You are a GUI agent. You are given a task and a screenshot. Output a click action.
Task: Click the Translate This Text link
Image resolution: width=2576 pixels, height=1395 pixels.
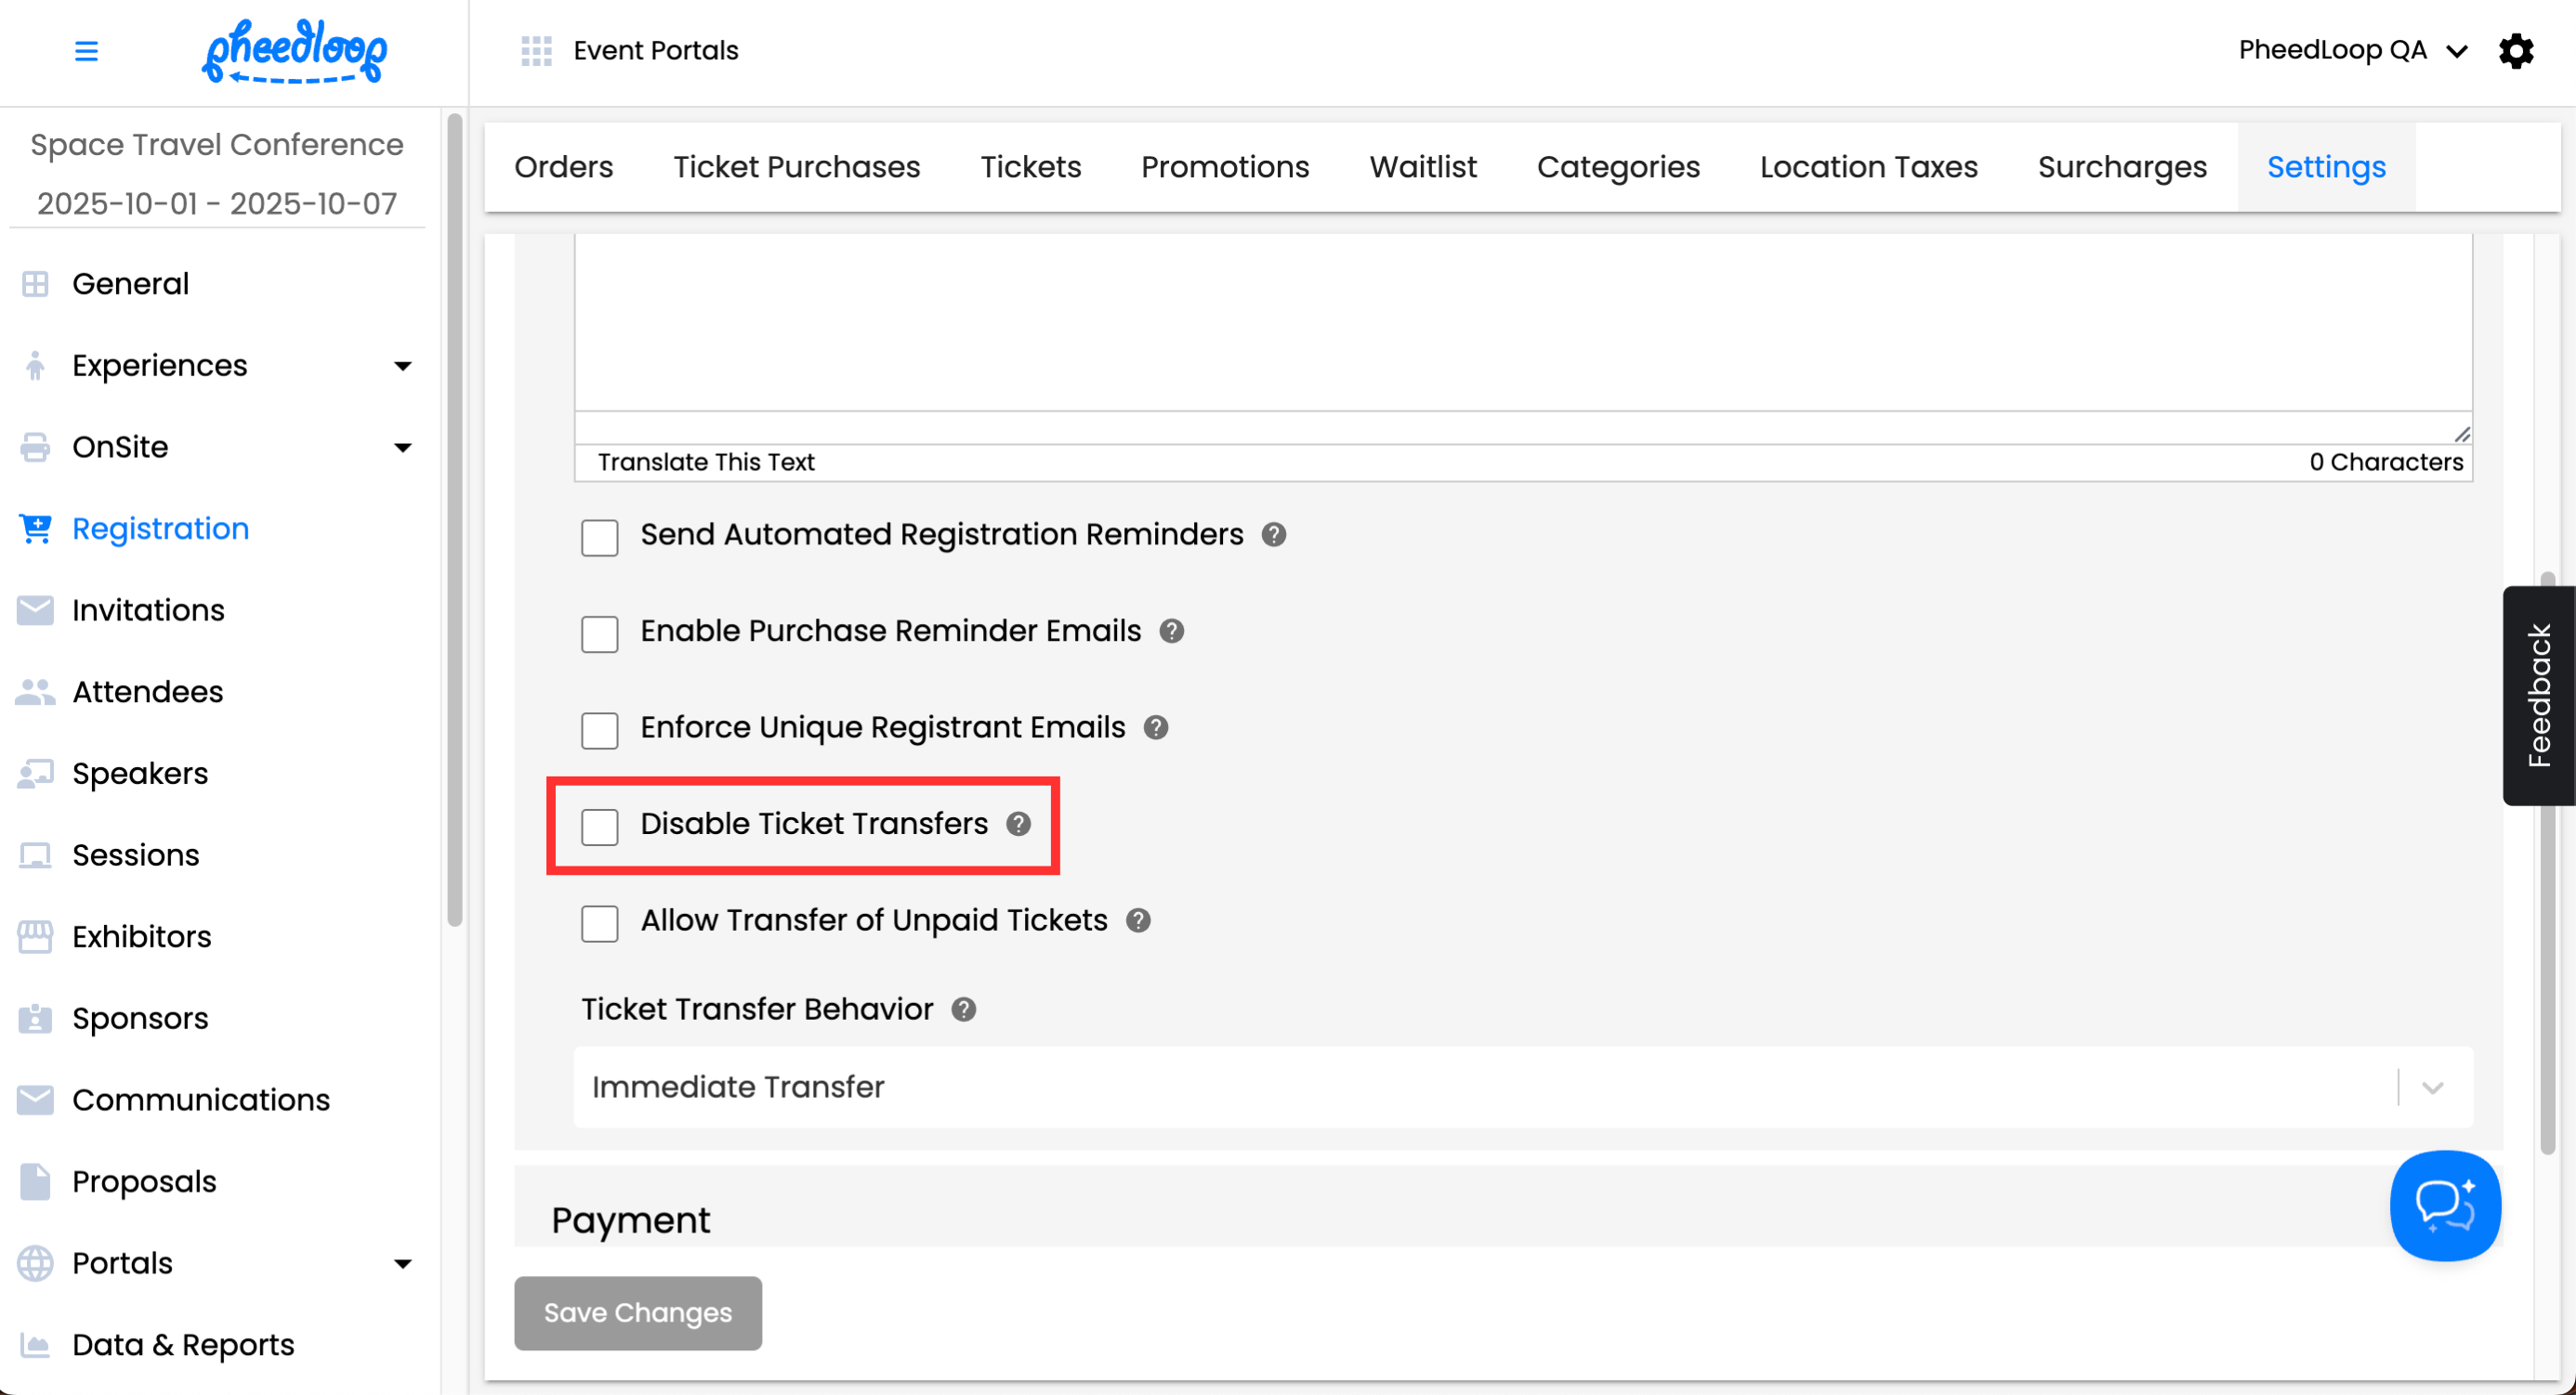[706, 462]
